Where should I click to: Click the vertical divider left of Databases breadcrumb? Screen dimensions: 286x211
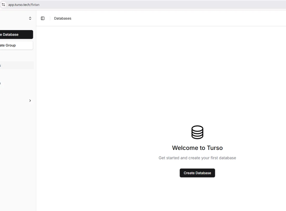(50, 18)
